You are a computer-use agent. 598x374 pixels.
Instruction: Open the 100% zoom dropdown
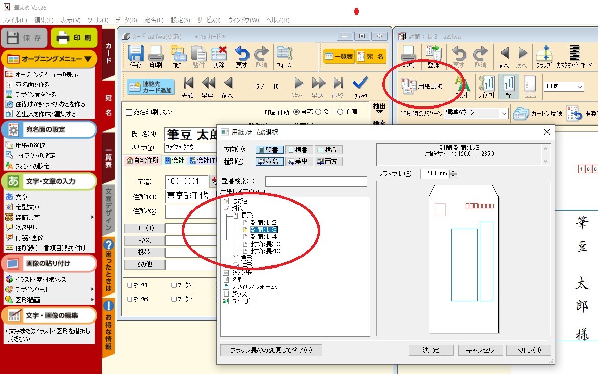click(580, 87)
